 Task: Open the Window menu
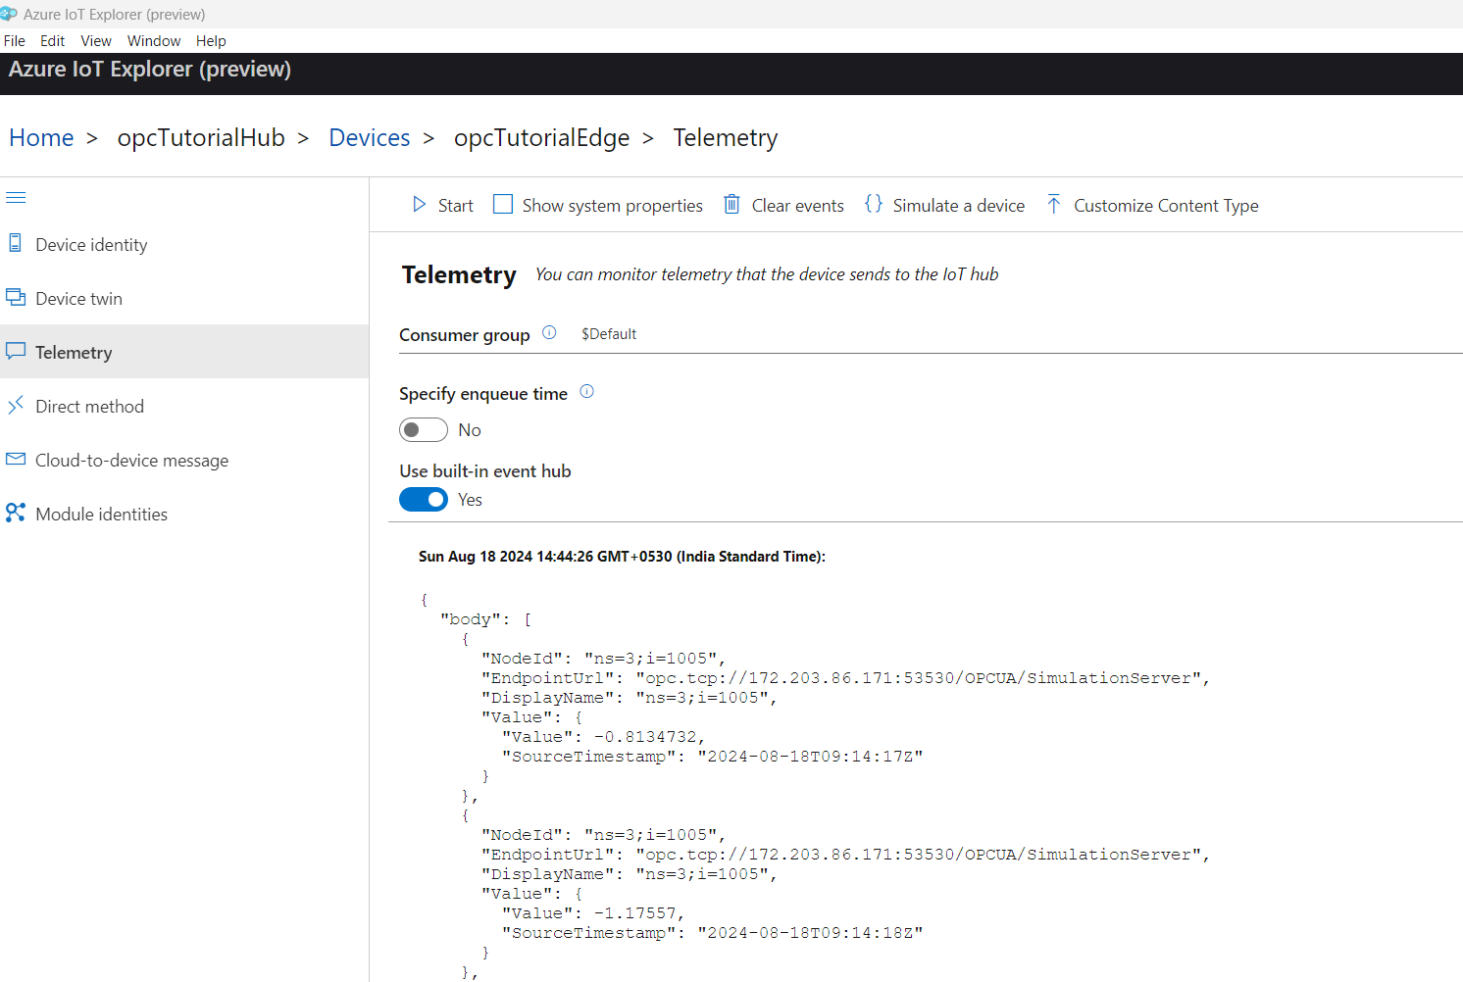pos(154,41)
